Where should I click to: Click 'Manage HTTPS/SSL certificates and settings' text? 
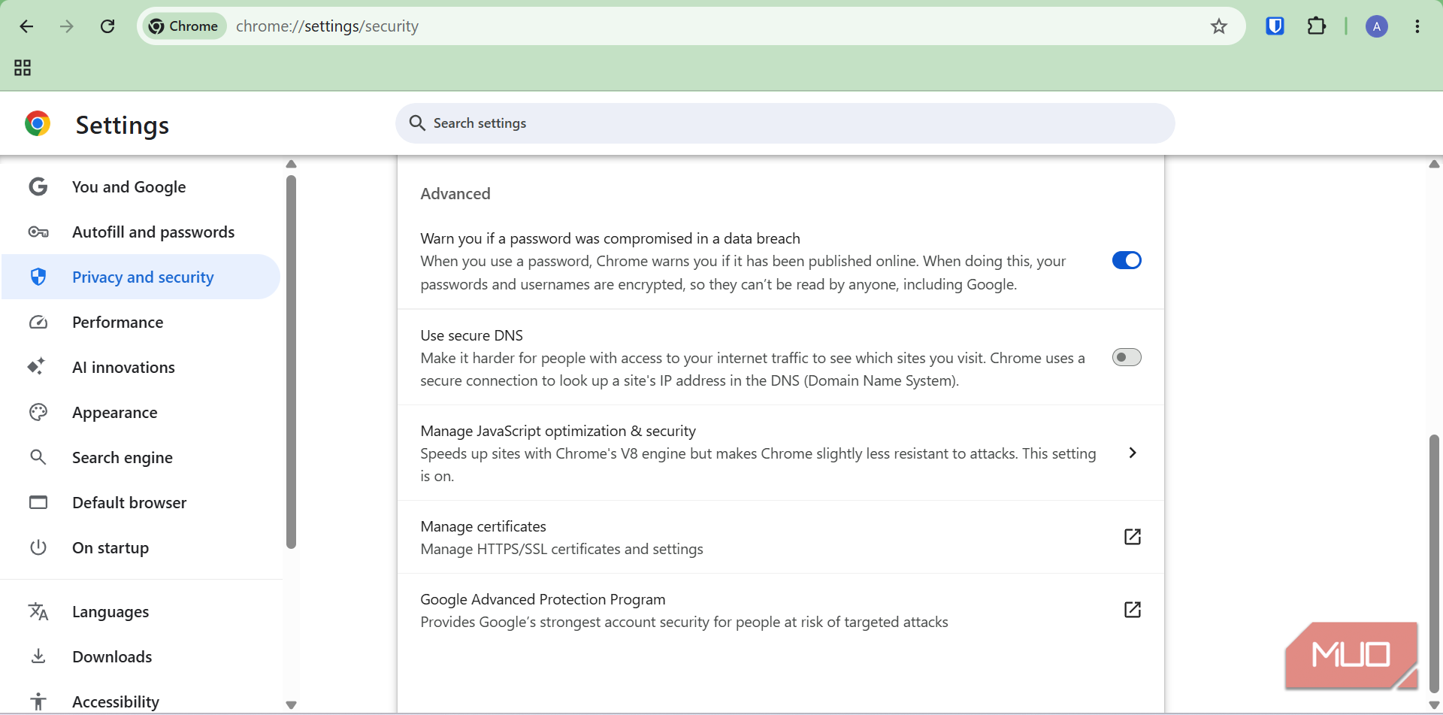click(x=561, y=549)
